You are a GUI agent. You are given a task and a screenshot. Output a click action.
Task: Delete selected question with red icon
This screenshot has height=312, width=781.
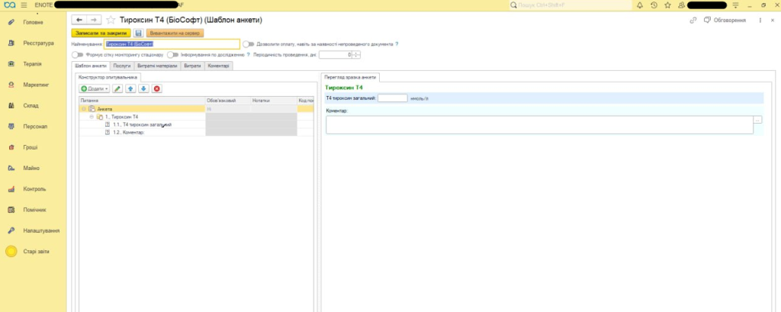[157, 88]
